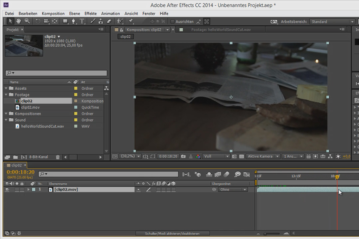Image resolution: width=359 pixels, height=239 pixels.
Task: Open the Komposition menu
Action: [x=53, y=13]
